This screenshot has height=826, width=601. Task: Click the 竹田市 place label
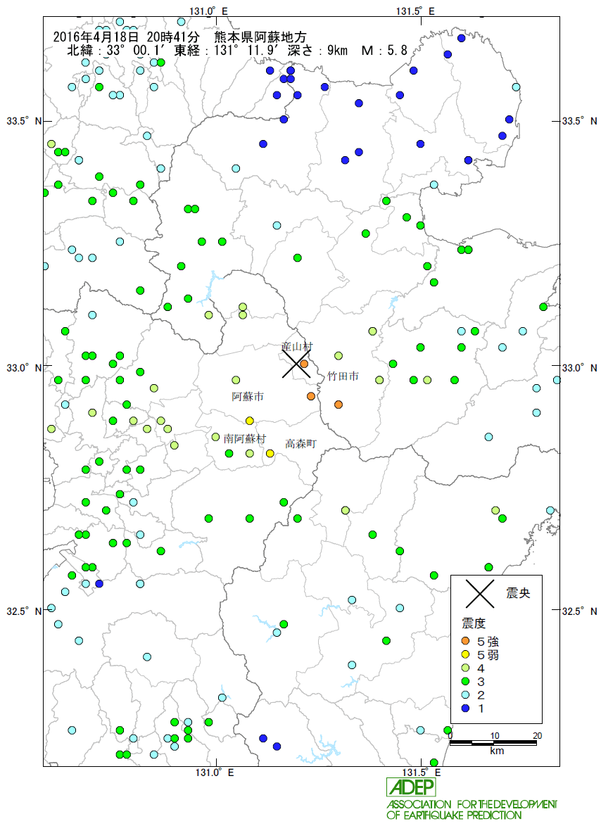pos(343,376)
